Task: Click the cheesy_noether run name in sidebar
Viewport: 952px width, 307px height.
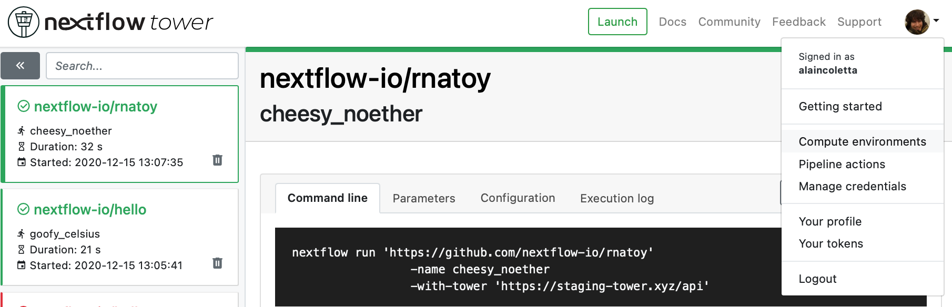Action: click(71, 131)
